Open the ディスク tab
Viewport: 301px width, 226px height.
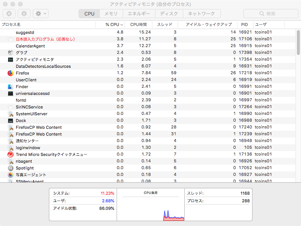pos(169,14)
